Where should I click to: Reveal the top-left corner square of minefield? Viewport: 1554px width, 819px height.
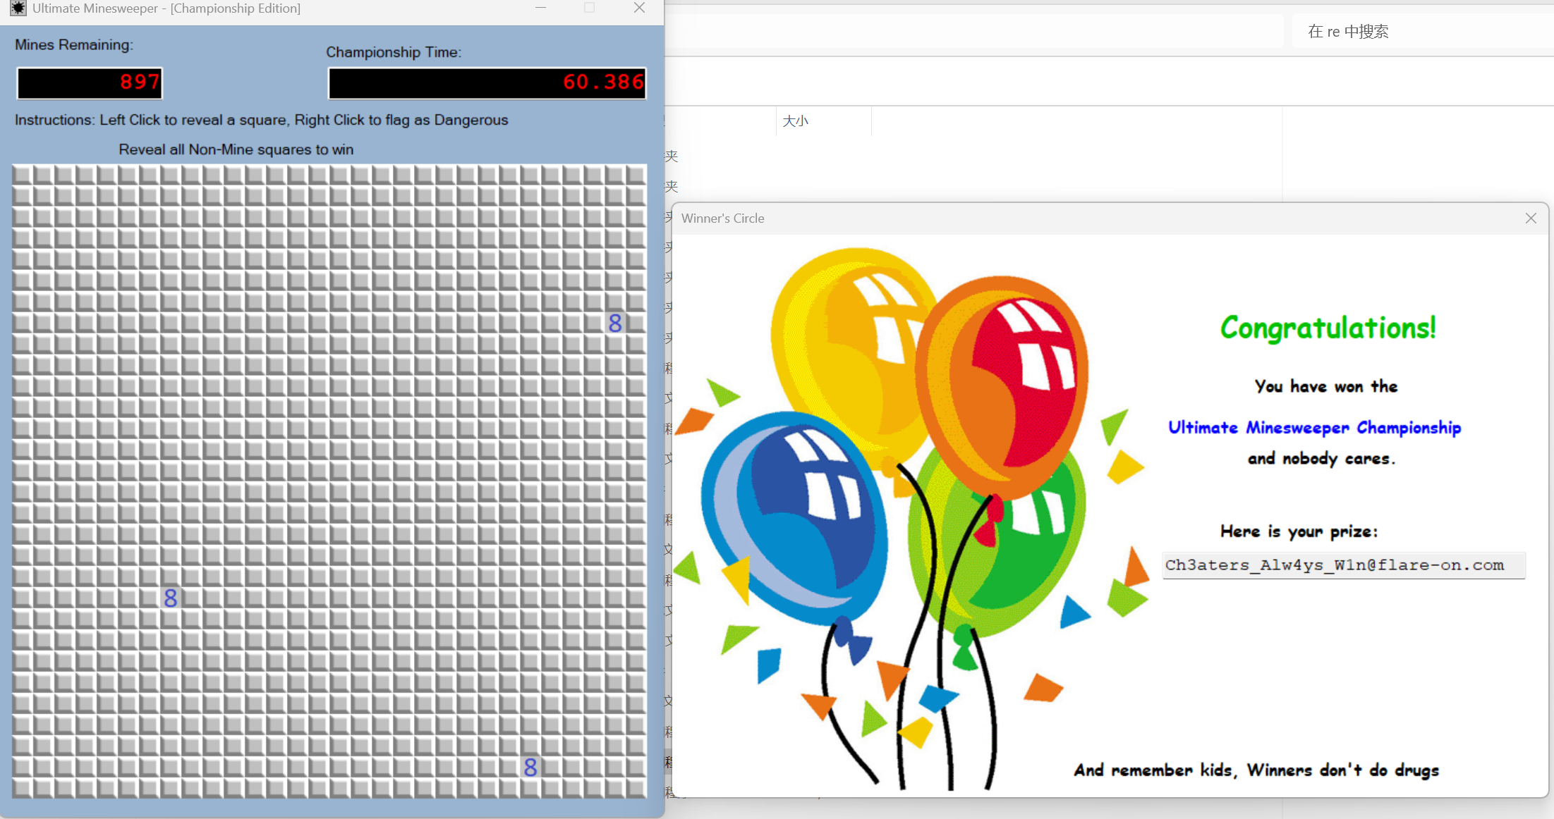(22, 174)
